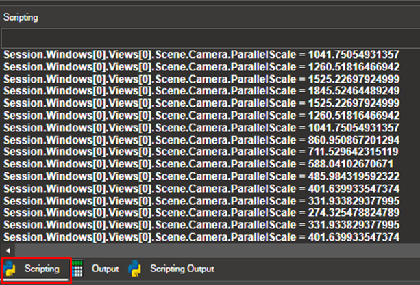Click the Python icon on the Scripting tab
The width and height of the screenshot is (420, 285).
pos(10,269)
